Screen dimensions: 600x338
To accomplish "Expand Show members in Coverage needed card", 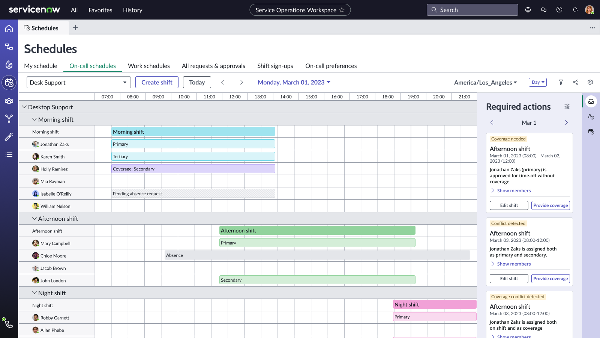I will tap(510, 190).
